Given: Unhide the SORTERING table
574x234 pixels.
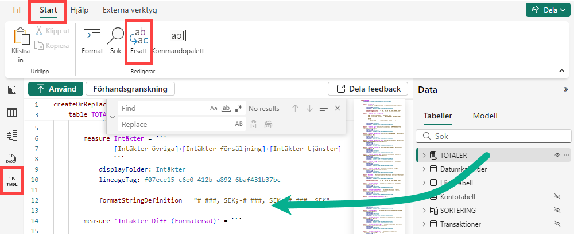Looking at the screenshot, I should pos(557,211).
